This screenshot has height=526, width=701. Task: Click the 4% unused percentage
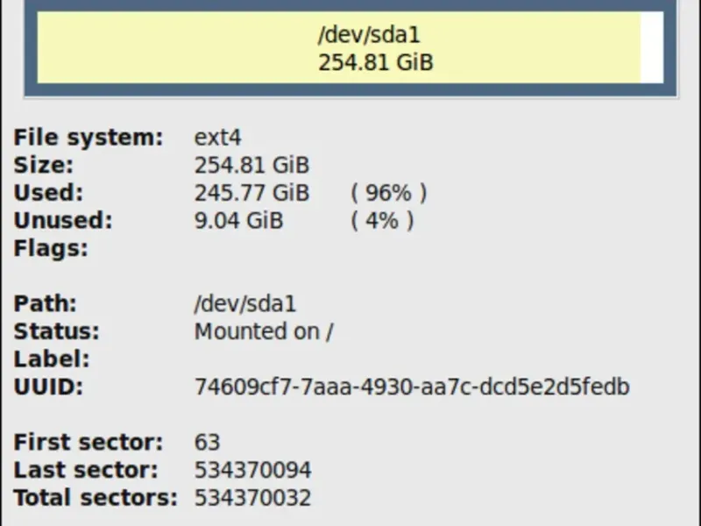click(x=382, y=221)
